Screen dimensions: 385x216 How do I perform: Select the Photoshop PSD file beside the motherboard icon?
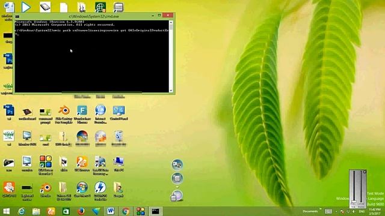click(x=9, y=113)
